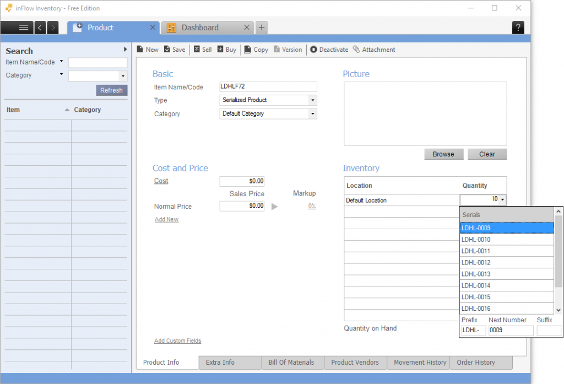Open the help question mark icon
The height and width of the screenshot is (384, 564).
tap(518, 28)
